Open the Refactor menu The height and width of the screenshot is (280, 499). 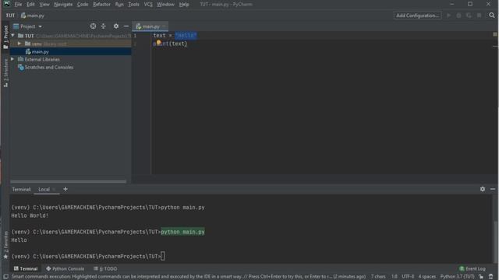tap(101, 5)
